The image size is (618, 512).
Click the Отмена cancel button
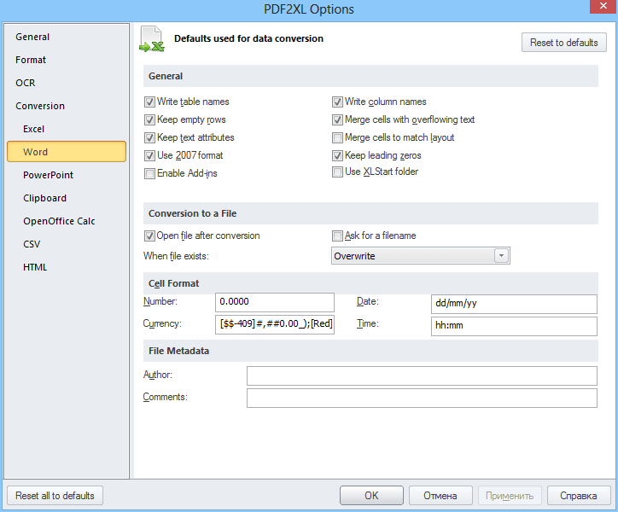tap(440, 496)
